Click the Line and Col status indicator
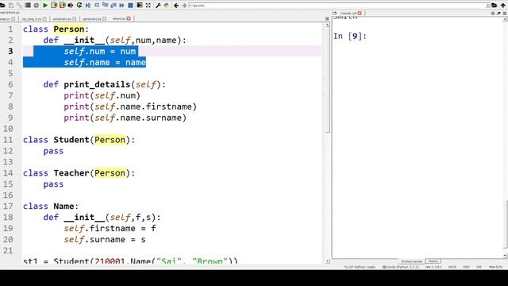 pyautogui.click(x=433, y=267)
